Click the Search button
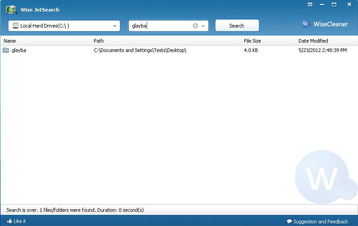Screen dimensions: 358x226 [237, 25]
